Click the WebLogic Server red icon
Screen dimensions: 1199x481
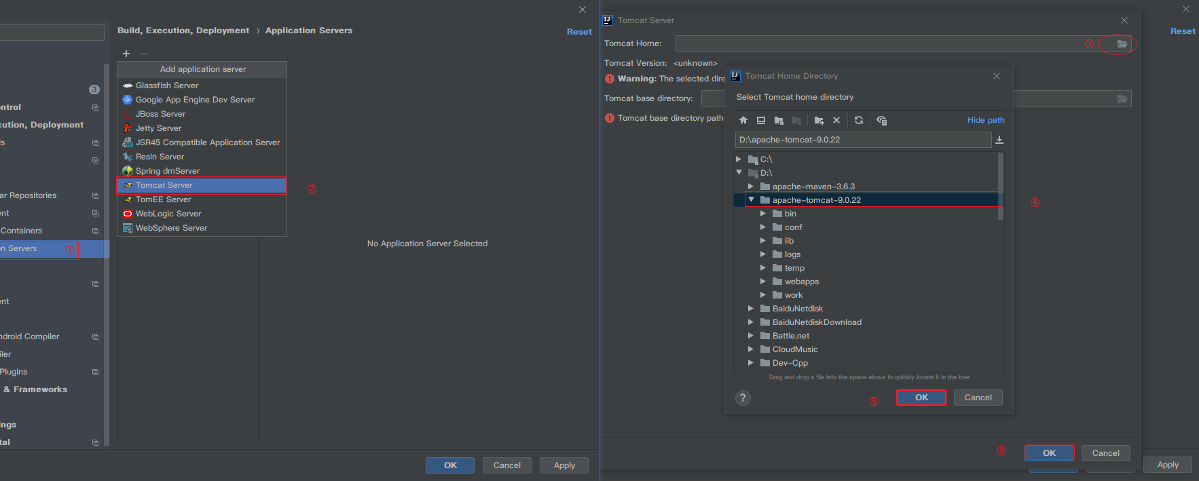(128, 214)
